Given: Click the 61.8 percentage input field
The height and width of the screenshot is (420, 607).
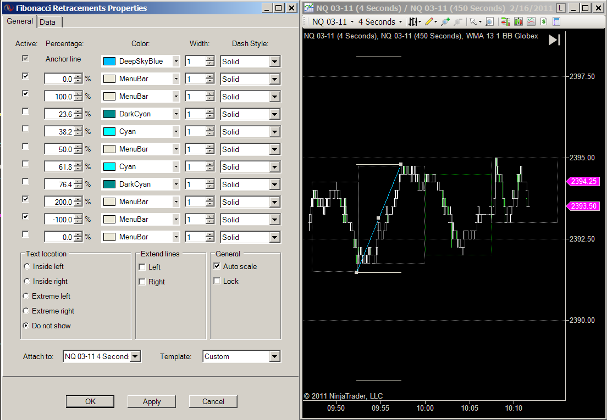Looking at the screenshot, I should click(59, 167).
